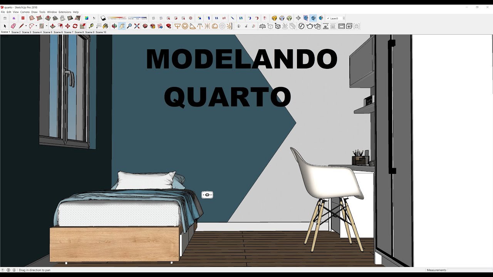Select the Sandbox Smoove tool
The height and width of the screenshot is (277, 493).
48,18
